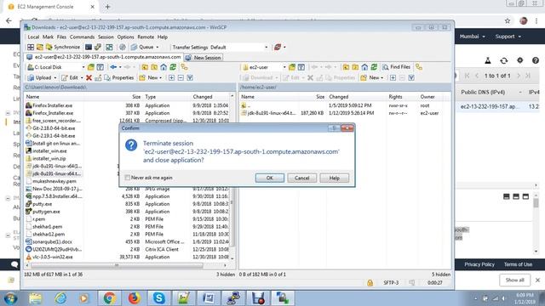Click the Preferences gear icon in WinSCP toolbar
The height and width of the screenshot is (306, 545).
click(x=123, y=47)
